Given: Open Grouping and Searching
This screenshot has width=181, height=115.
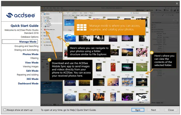Looking at the screenshot, I should click(x=26, y=46).
